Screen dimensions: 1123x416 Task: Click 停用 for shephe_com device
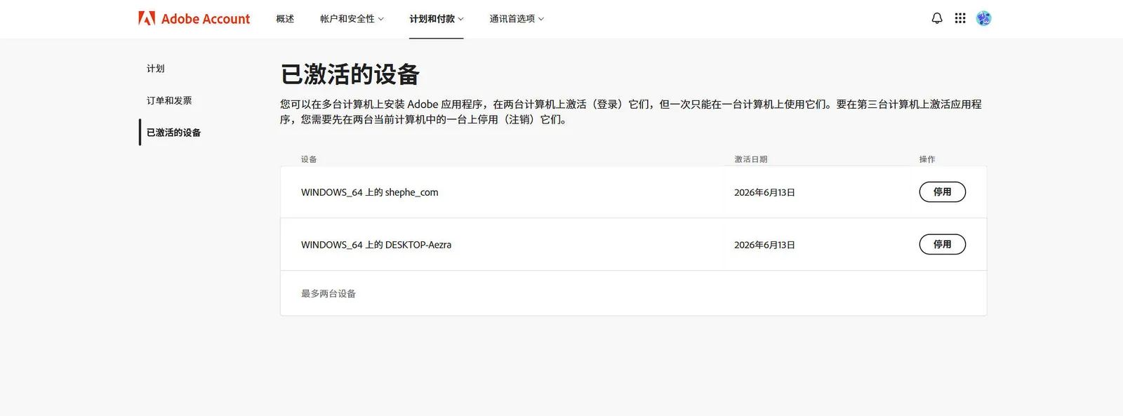(942, 192)
